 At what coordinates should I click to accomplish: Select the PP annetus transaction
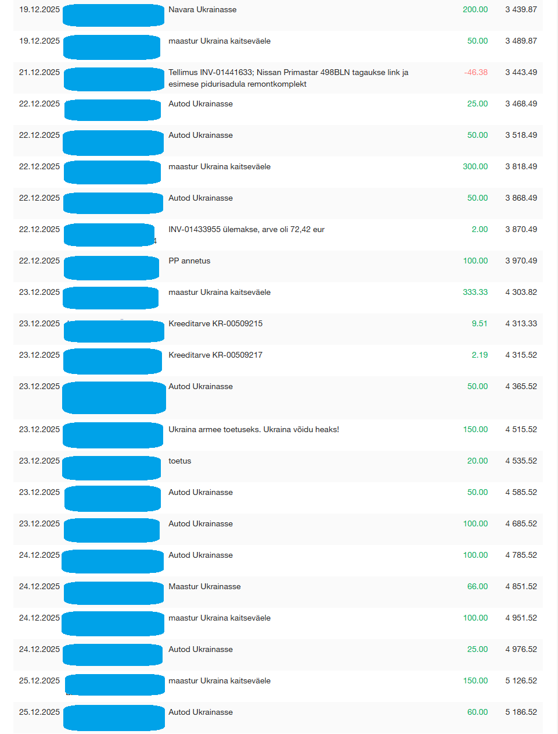[x=189, y=261]
